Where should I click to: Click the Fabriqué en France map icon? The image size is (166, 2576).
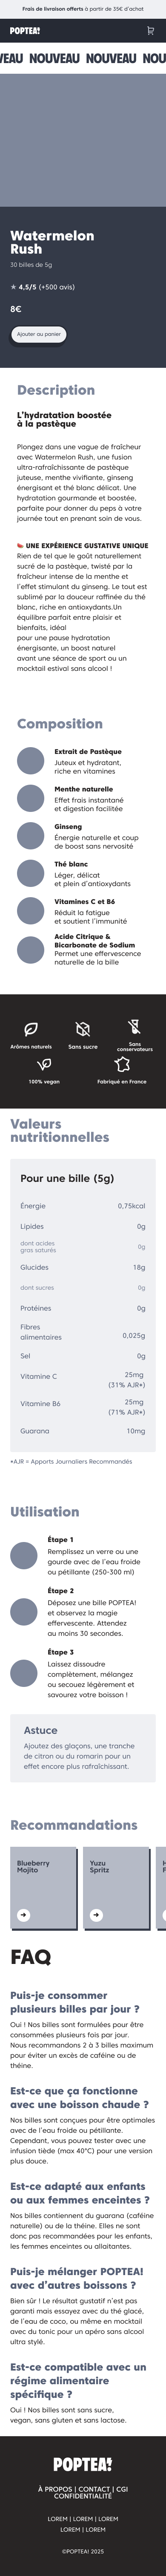click(122, 1064)
